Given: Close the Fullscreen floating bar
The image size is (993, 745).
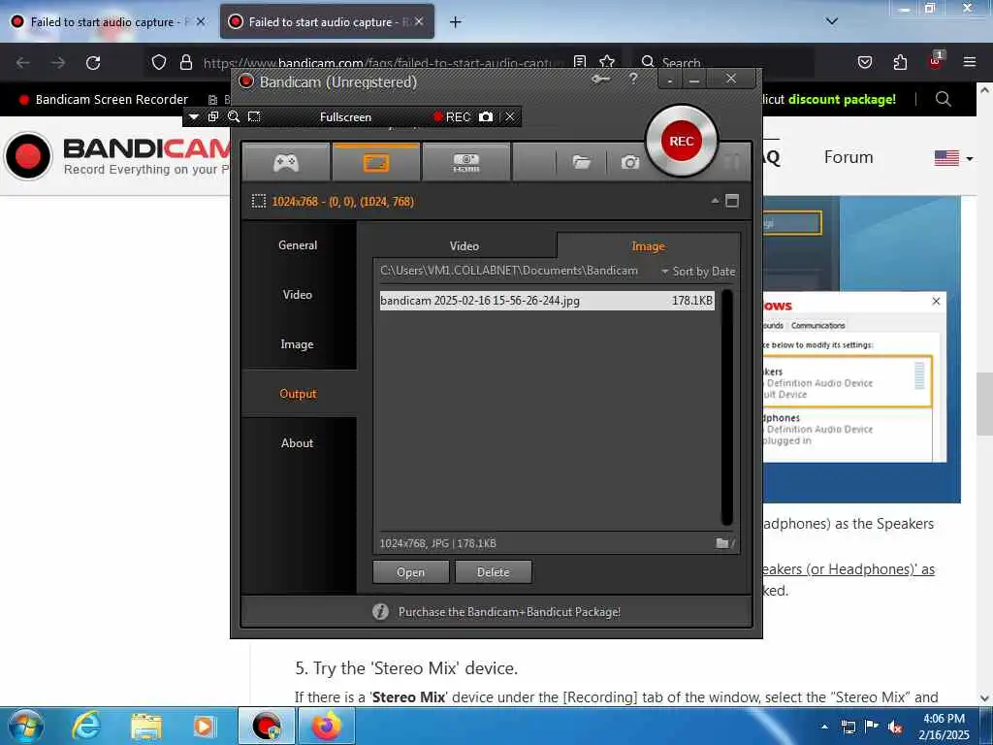Looking at the screenshot, I should [x=510, y=116].
